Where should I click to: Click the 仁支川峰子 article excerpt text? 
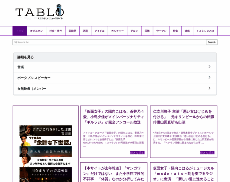point(183,138)
